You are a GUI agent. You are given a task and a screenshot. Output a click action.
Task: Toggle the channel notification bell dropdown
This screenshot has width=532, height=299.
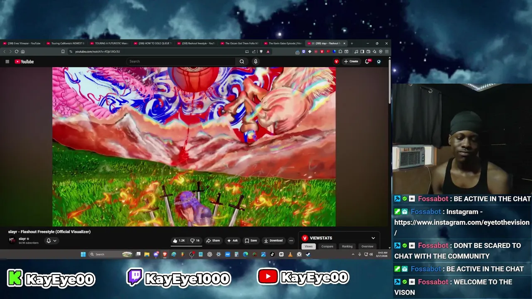52,240
